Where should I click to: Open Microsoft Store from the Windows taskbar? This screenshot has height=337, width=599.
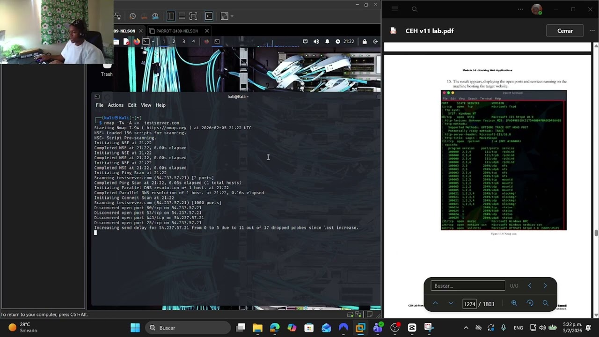(309, 328)
